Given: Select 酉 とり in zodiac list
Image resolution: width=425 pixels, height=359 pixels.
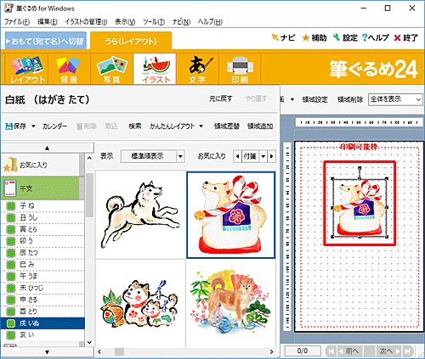Looking at the screenshot, I should click(x=42, y=311).
